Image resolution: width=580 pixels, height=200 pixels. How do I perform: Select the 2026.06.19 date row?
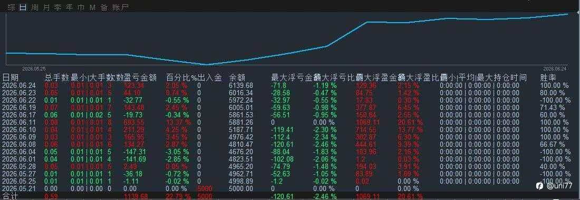(19, 107)
